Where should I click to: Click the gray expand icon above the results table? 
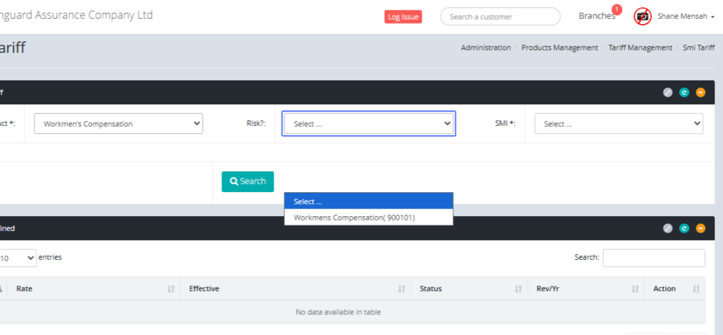(668, 228)
